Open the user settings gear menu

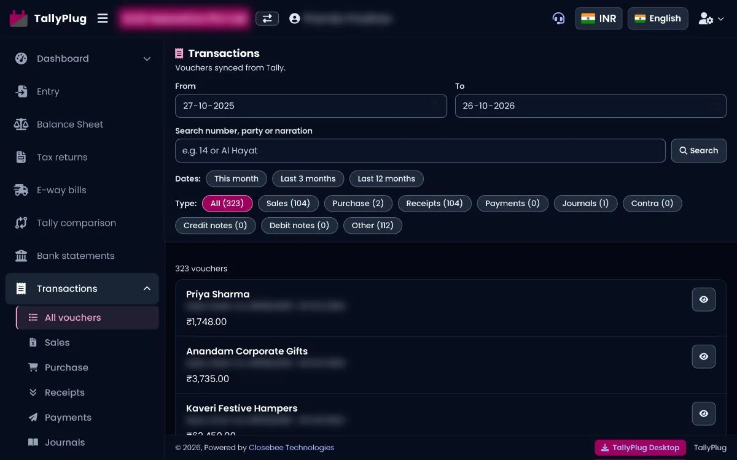(x=711, y=18)
